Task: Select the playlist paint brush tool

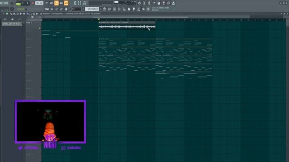Action: tap(14, 14)
